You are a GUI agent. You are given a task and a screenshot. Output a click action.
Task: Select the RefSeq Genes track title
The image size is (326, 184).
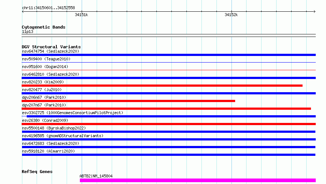point(37,172)
